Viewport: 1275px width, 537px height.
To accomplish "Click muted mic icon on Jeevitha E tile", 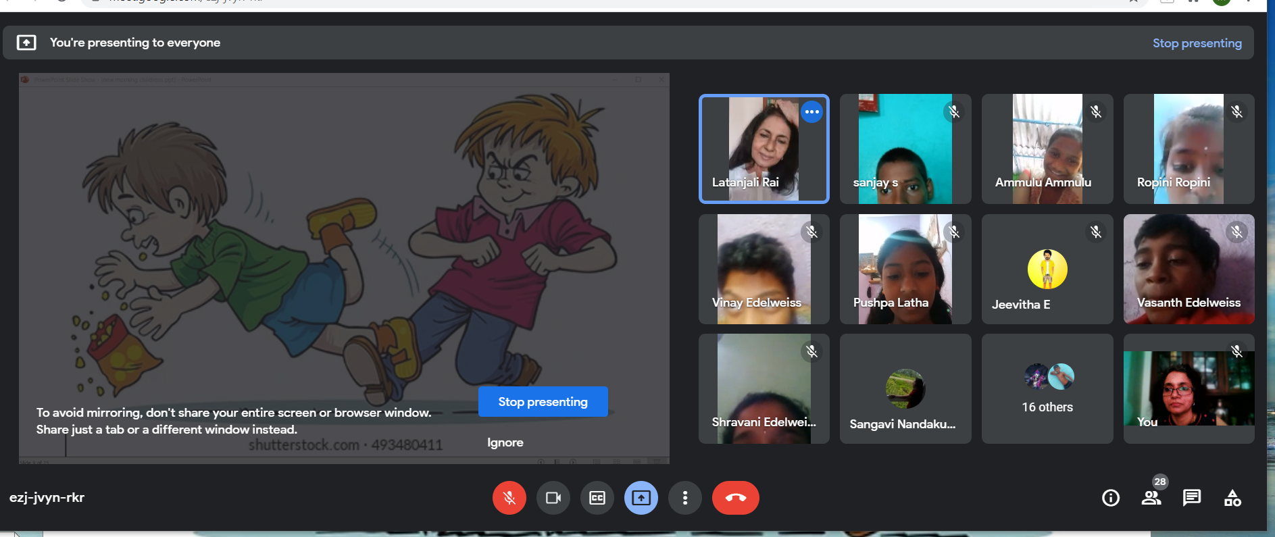I will coord(1096,232).
